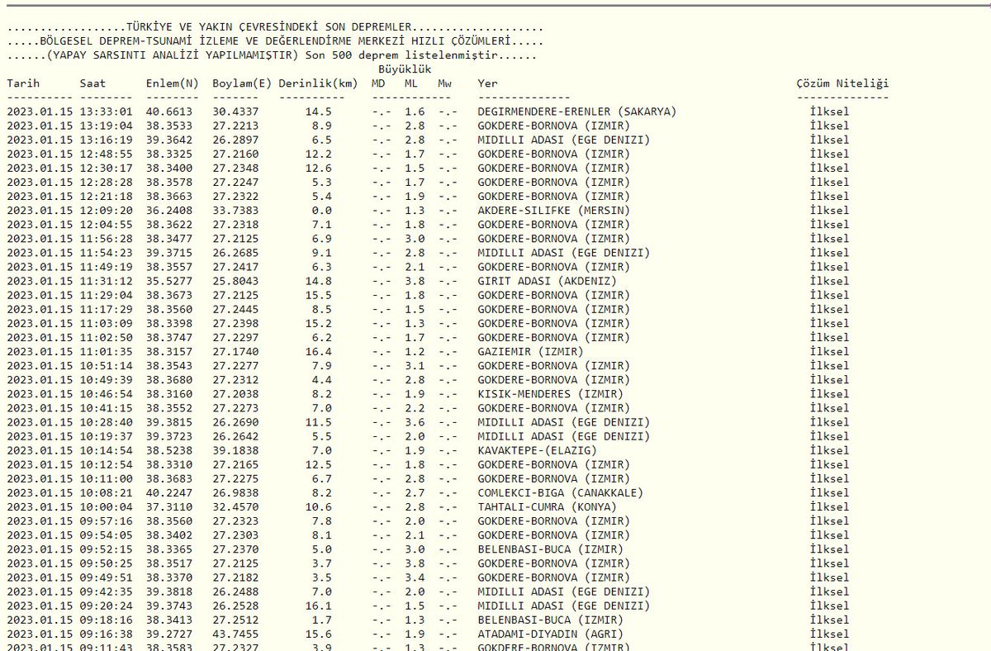The width and height of the screenshot is (991, 651).
Task: Click the Mw magnitude column header
Action: tap(445, 83)
